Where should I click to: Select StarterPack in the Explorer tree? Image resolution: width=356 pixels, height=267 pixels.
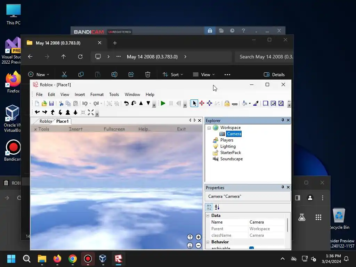[231, 153]
